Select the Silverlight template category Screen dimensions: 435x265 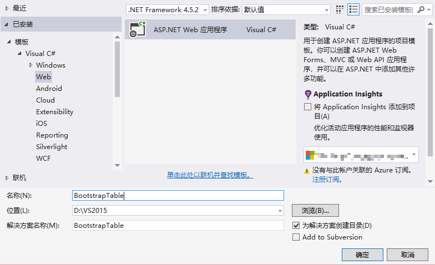tap(52, 146)
